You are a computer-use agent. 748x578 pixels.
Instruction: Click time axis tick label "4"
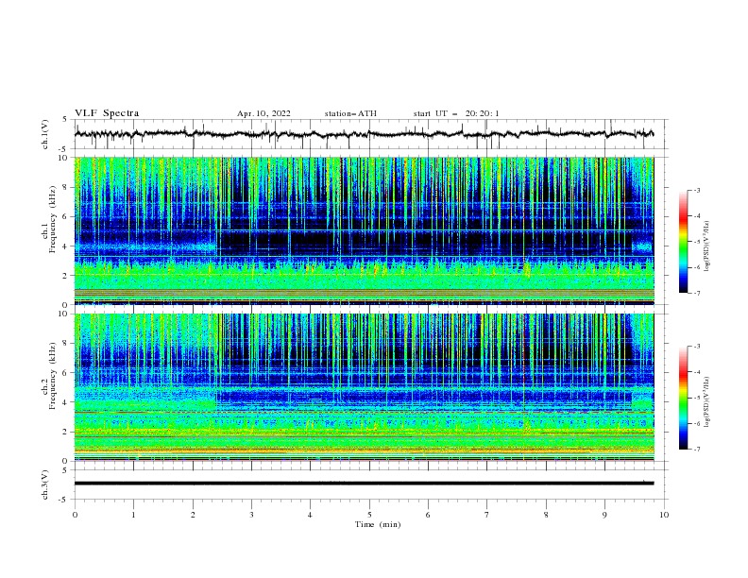point(310,515)
